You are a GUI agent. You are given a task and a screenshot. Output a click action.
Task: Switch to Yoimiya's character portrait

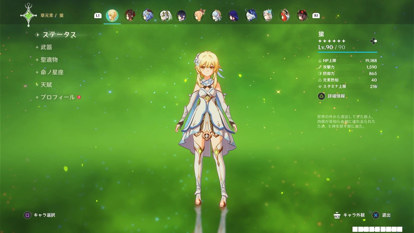pos(198,16)
